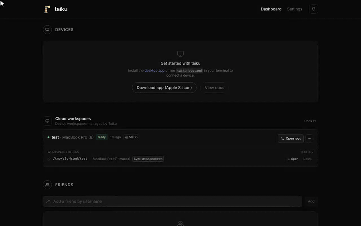
Task: Follow the desktop app link
Action: coord(154,71)
